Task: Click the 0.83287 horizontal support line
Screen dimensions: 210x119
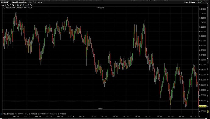Action: click(x=100, y=110)
